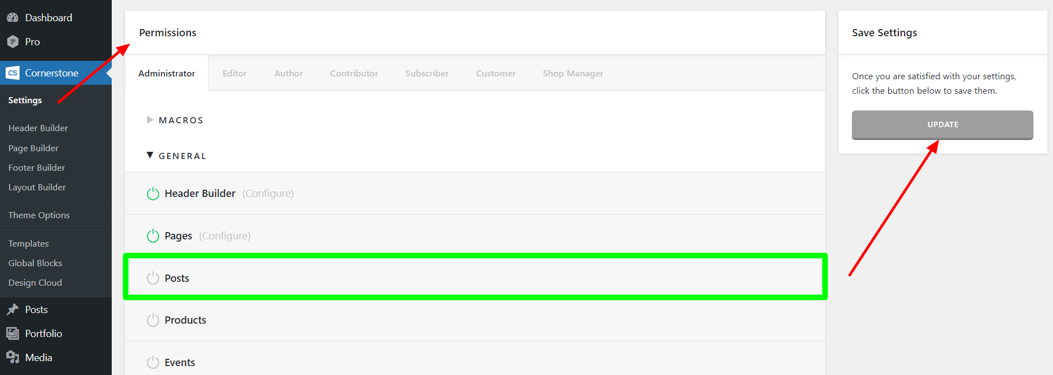Image resolution: width=1053 pixels, height=375 pixels.
Task: Click the Dashboard gauge icon
Action: coord(12,18)
